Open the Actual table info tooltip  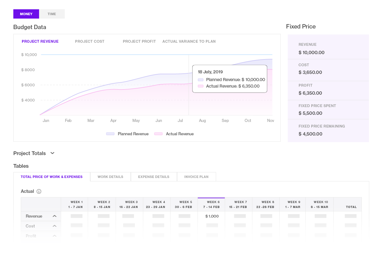pos(39,191)
